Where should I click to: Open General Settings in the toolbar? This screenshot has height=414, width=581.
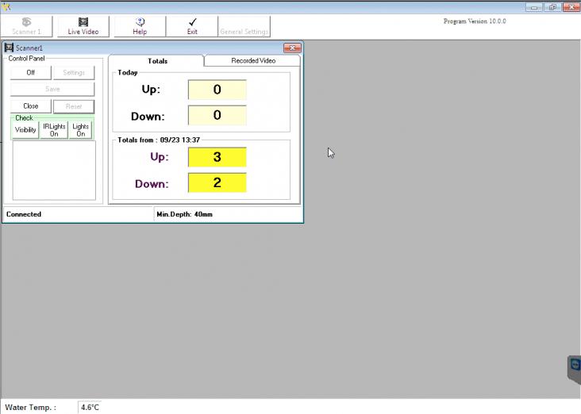pyautogui.click(x=244, y=26)
